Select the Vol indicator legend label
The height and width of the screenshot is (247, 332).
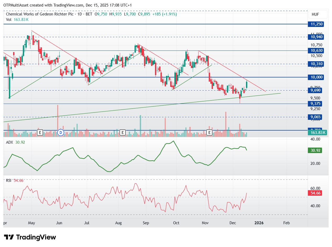click(9, 20)
